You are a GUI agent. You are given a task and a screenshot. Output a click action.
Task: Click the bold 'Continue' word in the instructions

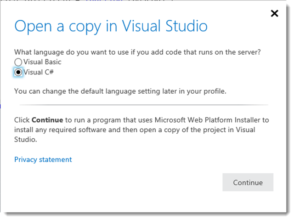pos(47,120)
